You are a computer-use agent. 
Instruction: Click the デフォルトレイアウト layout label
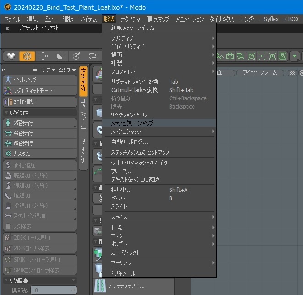coord(39,28)
